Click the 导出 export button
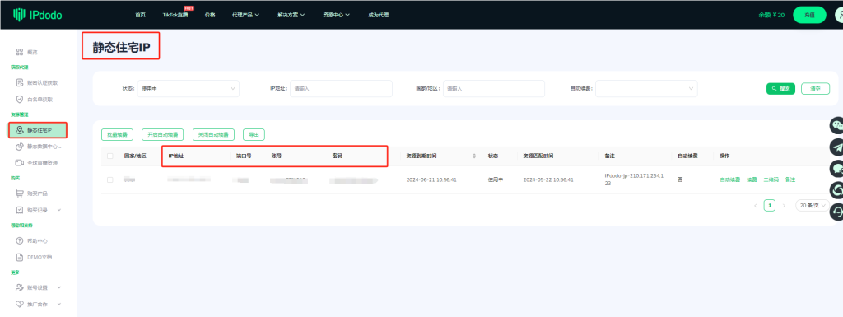 [254, 134]
